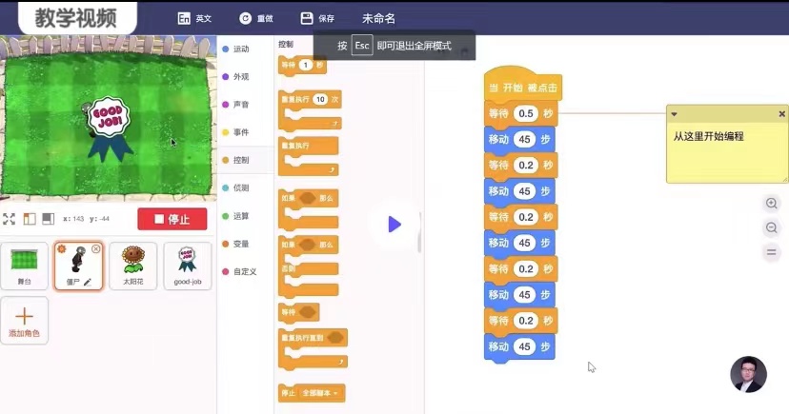Click the teacher avatar in the corner
Screen dimensions: 789x414
[x=748, y=374]
